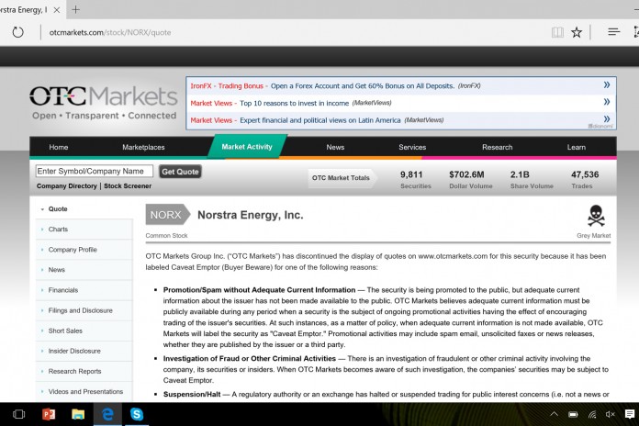Image resolution: width=639 pixels, height=426 pixels.
Task: Click the OTC Markets logo
Action: click(x=104, y=103)
